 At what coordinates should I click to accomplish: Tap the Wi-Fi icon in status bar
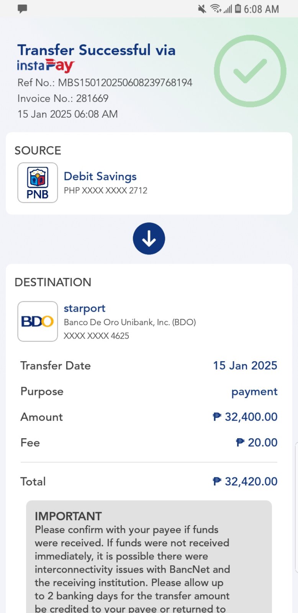tap(216, 8)
